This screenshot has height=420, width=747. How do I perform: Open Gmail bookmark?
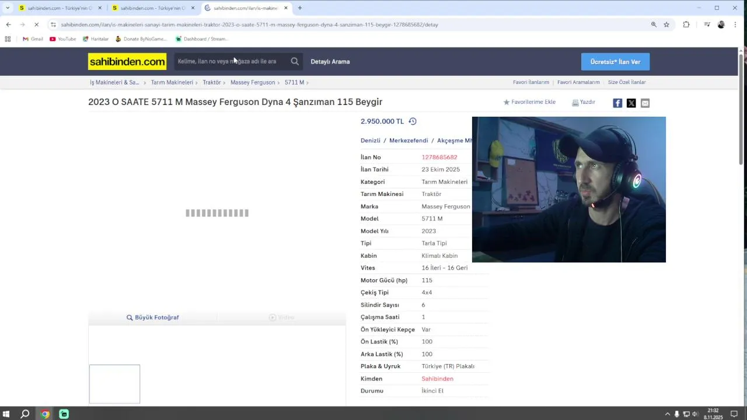33,39
